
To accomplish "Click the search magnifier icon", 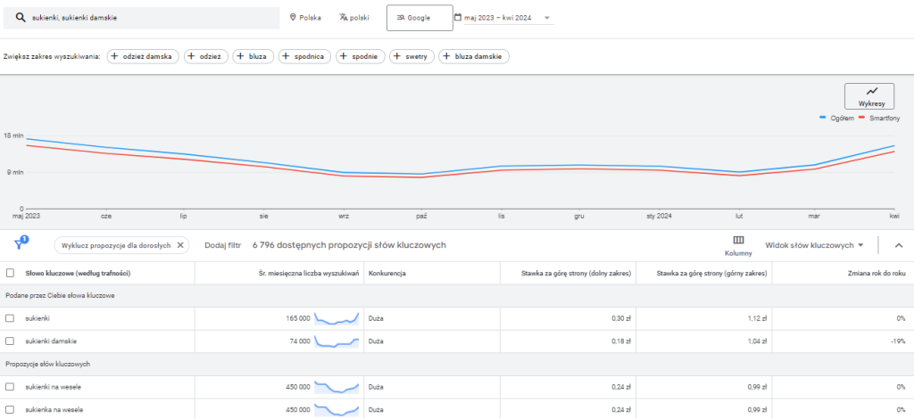I will tap(21, 18).
